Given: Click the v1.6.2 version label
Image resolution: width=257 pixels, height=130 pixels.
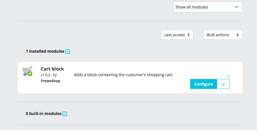Looking at the screenshot, I should pyautogui.click(x=45, y=75).
